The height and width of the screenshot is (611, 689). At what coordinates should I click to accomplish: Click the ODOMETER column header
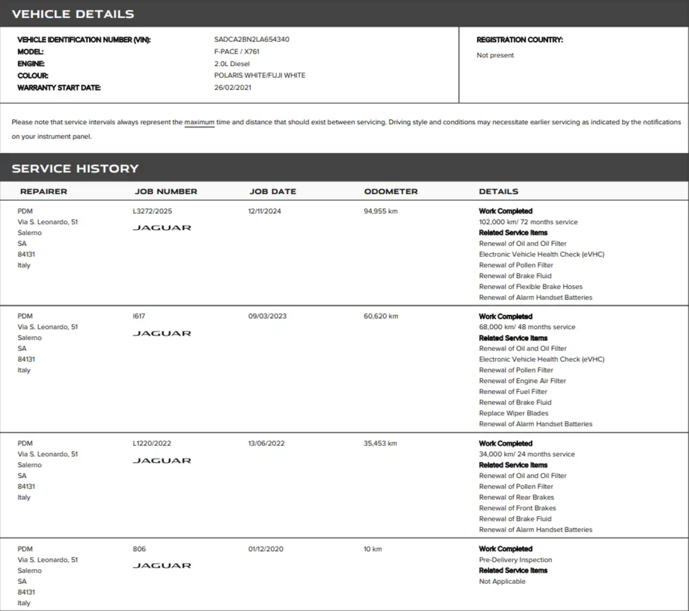pos(390,192)
